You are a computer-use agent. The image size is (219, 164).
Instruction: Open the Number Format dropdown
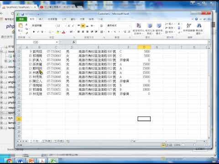(x=130, y=26)
